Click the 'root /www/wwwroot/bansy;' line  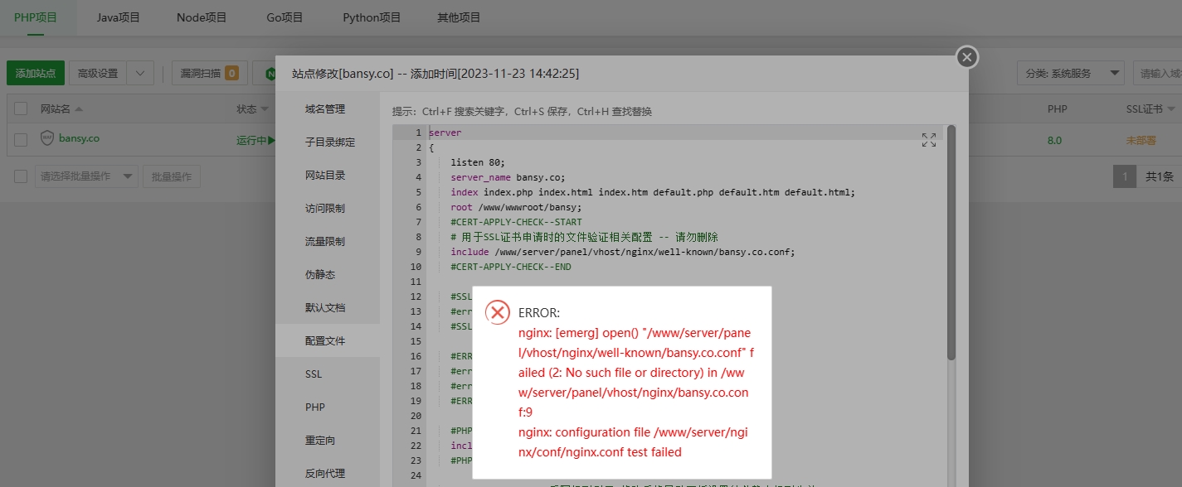(517, 207)
